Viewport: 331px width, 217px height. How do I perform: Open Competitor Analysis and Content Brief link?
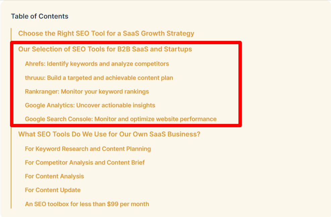click(x=85, y=162)
